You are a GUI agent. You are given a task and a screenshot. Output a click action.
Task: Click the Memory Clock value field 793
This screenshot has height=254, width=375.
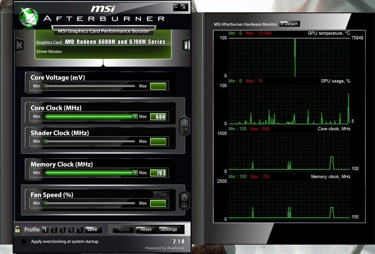pos(158,172)
